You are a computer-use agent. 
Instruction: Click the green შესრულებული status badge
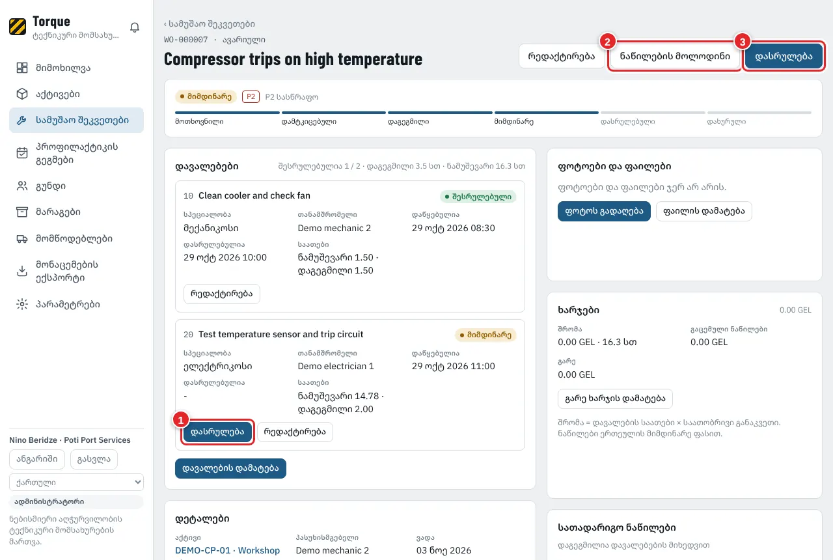pos(478,196)
